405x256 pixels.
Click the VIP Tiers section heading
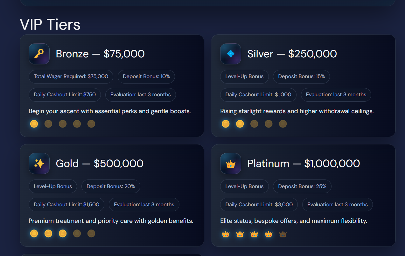(x=50, y=25)
